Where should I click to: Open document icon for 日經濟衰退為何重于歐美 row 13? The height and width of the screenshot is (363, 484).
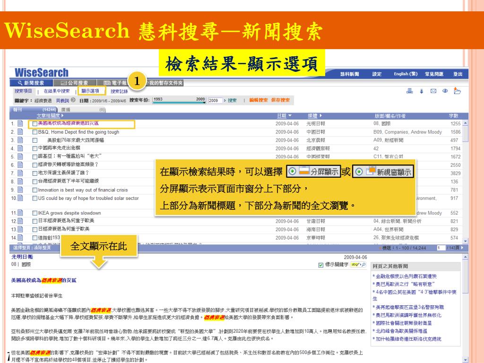tap(20, 229)
